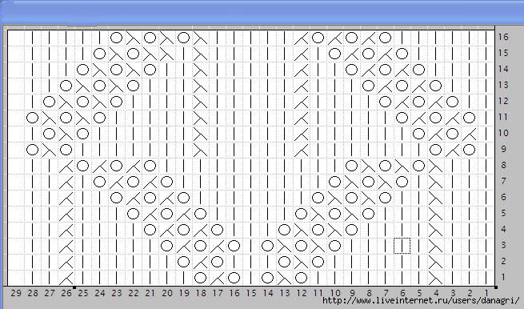The height and width of the screenshot is (309, 524).
Task: Select the yarn-over circle at row 9, column 2
Action: pos(469,150)
